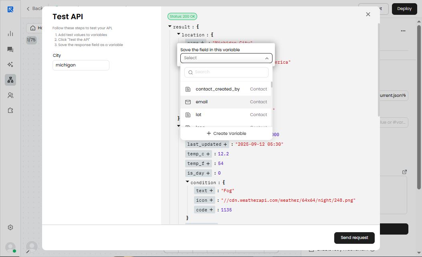Collapse the result tree node

point(170,26)
